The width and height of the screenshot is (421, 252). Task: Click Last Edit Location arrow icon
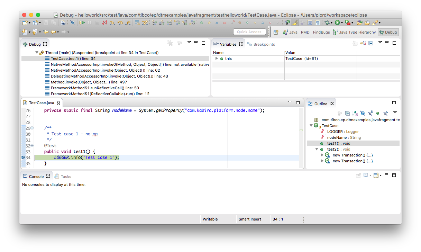tap(46, 32)
